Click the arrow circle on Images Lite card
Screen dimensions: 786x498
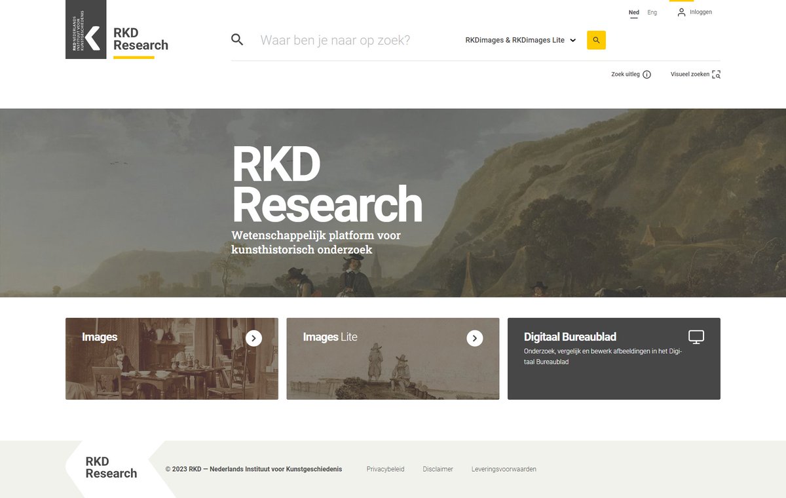(475, 338)
